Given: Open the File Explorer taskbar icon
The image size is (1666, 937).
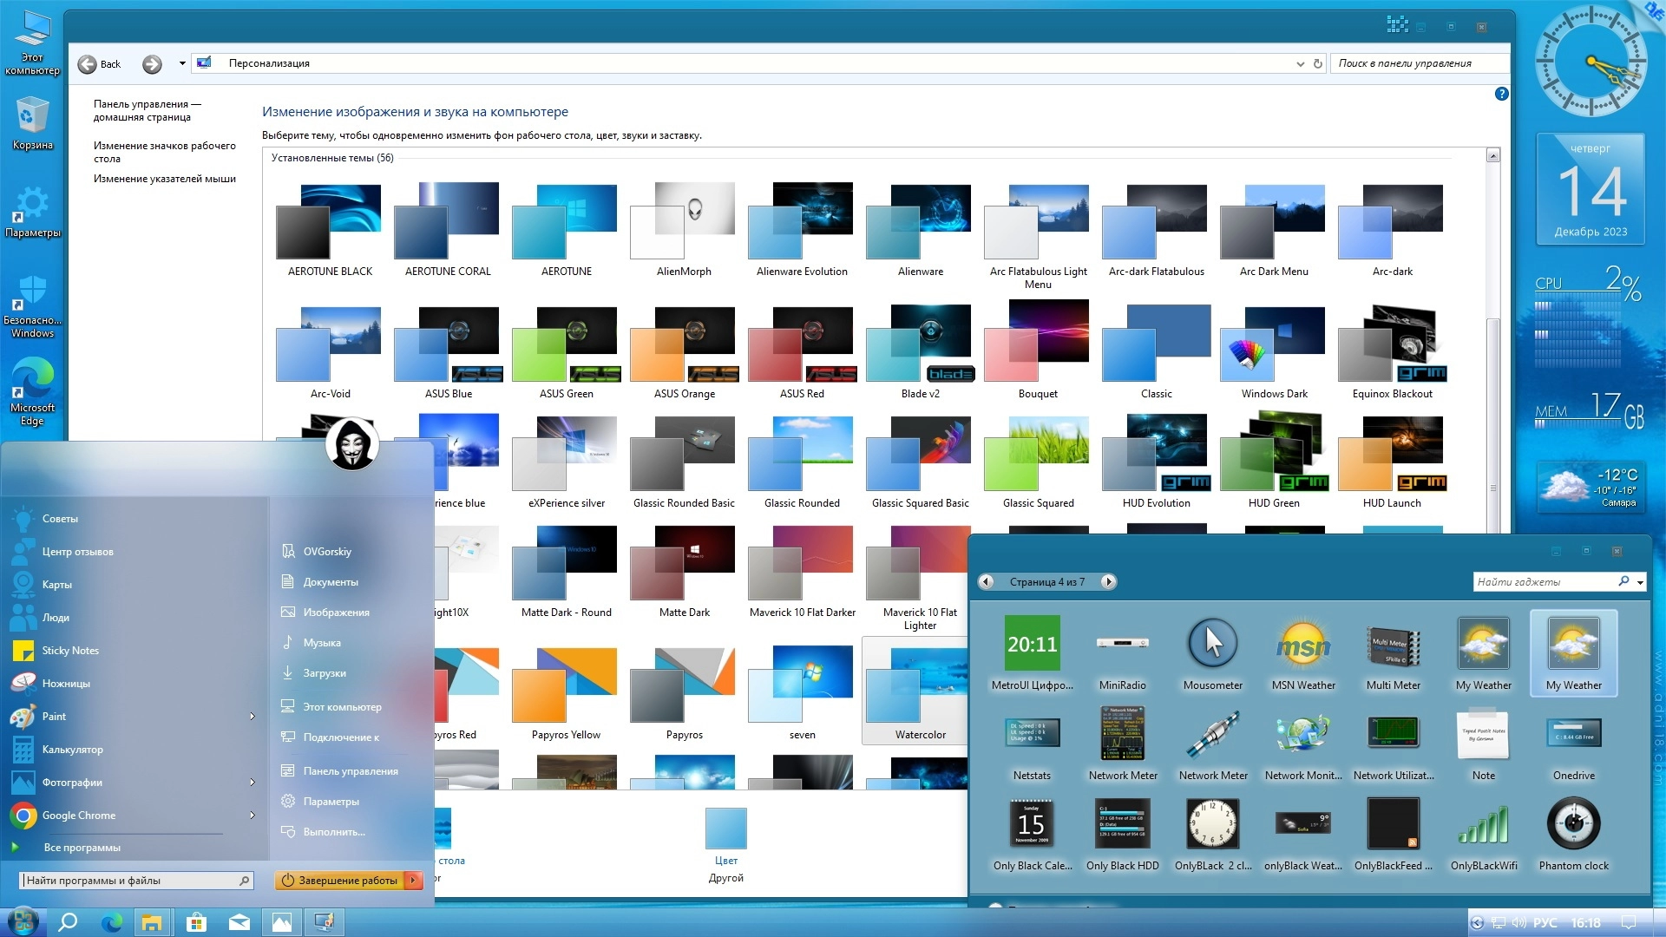Looking at the screenshot, I should click(152, 922).
